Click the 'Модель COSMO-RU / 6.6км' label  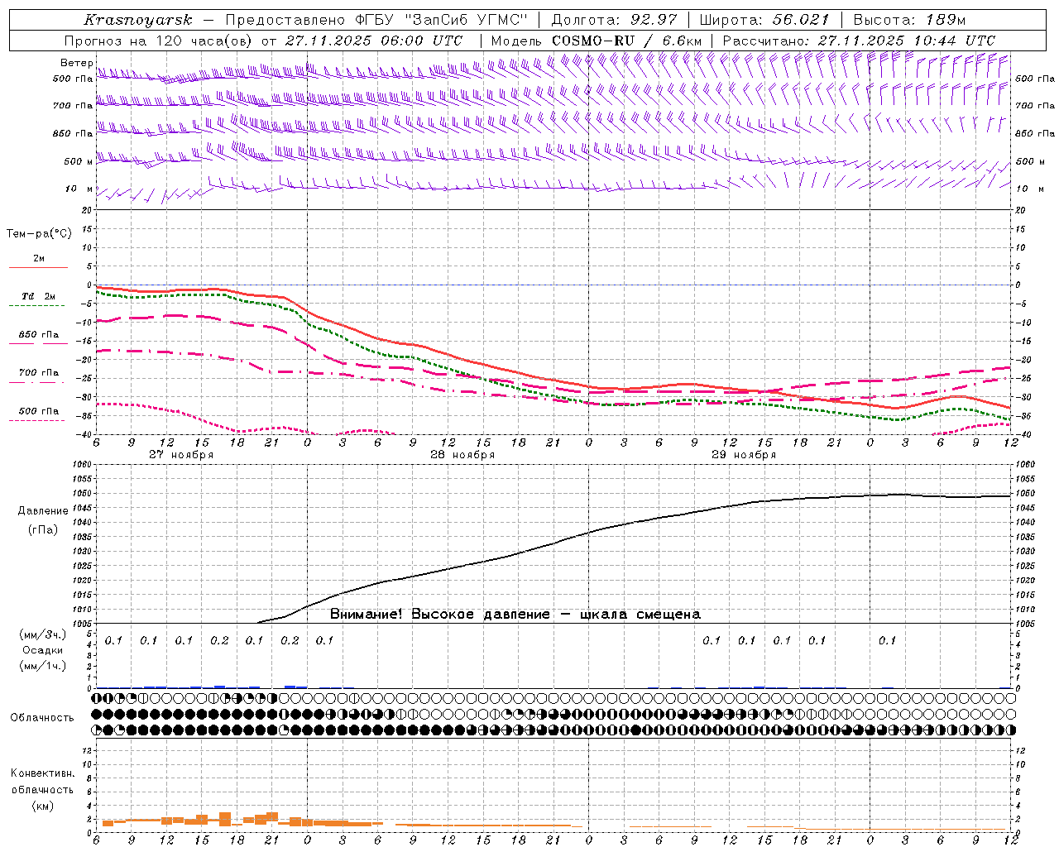[596, 41]
